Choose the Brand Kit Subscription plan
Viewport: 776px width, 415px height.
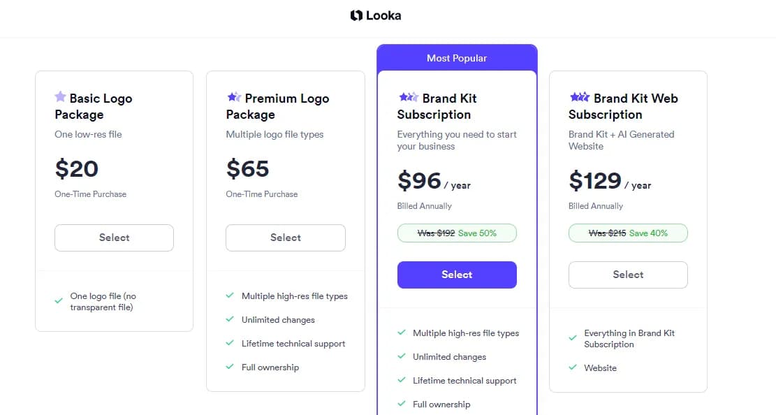pos(457,275)
